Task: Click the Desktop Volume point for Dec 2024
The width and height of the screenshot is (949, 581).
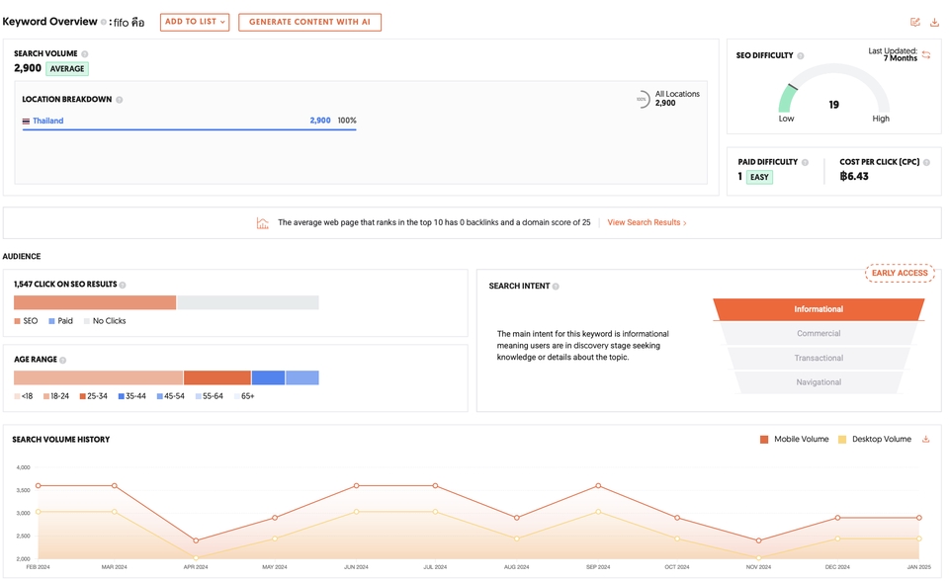Action: point(837,539)
